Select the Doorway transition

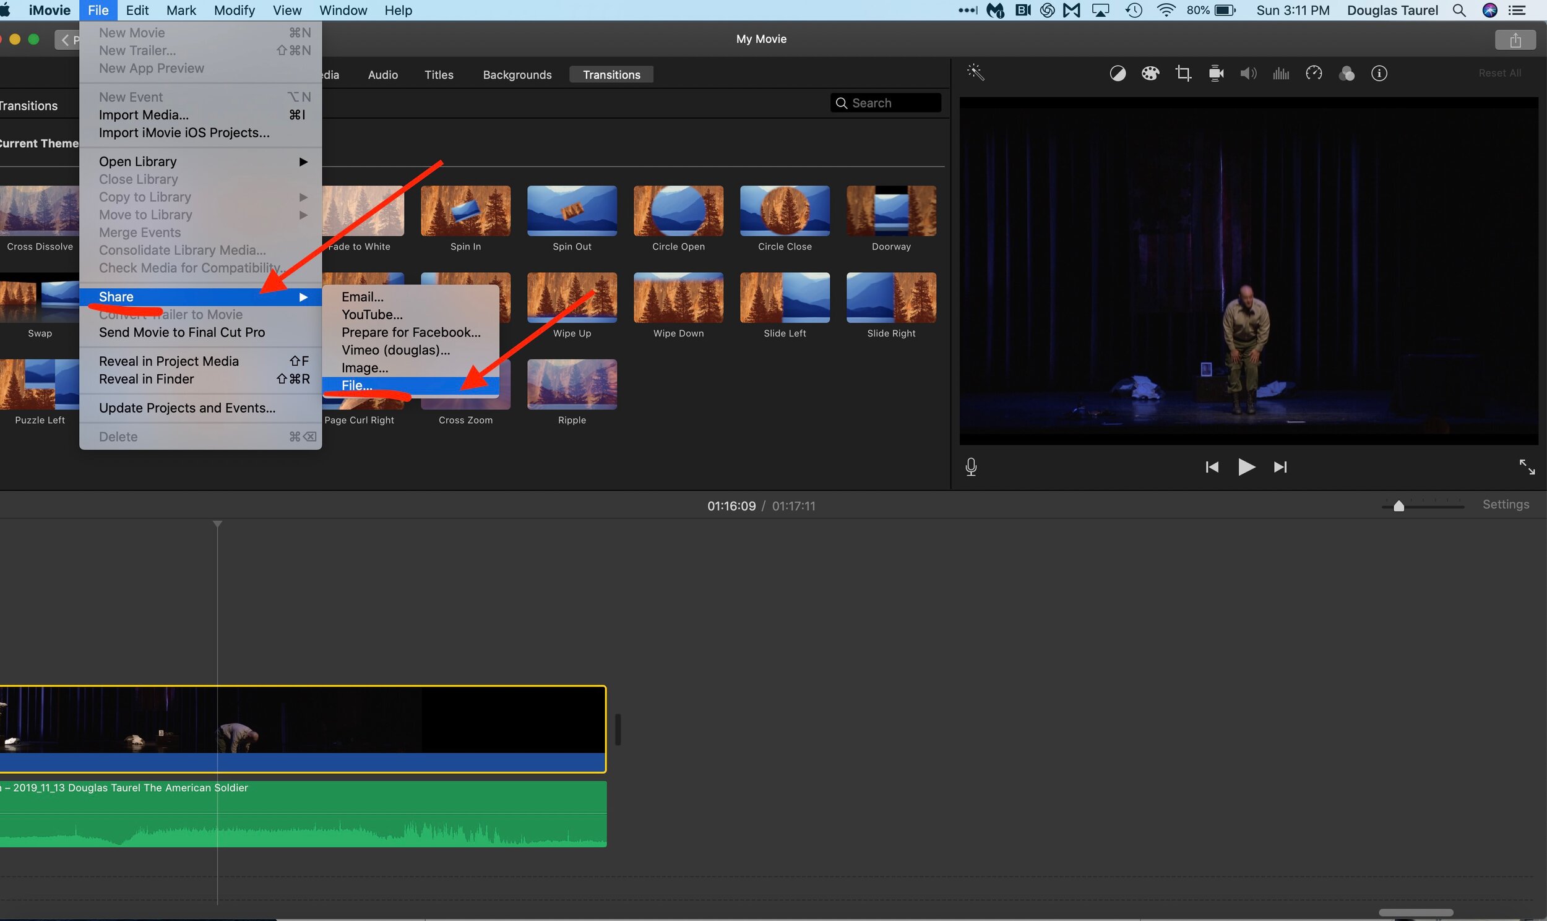(x=891, y=211)
